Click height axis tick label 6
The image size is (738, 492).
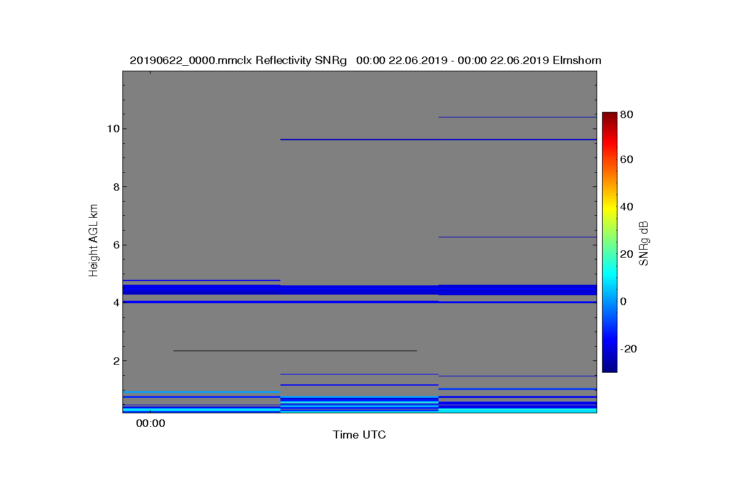(116, 245)
